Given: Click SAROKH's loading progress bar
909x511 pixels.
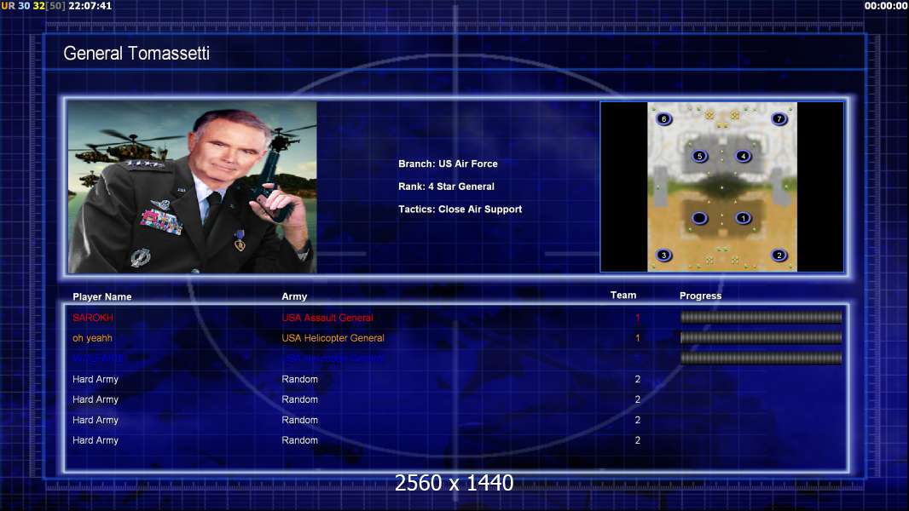Looking at the screenshot, I should pos(761,317).
